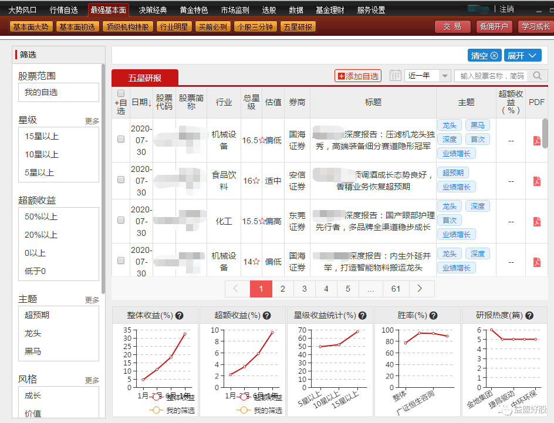Open PDF icon for 东莞证券 report
554x423 pixels.
pyautogui.click(x=536, y=221)
